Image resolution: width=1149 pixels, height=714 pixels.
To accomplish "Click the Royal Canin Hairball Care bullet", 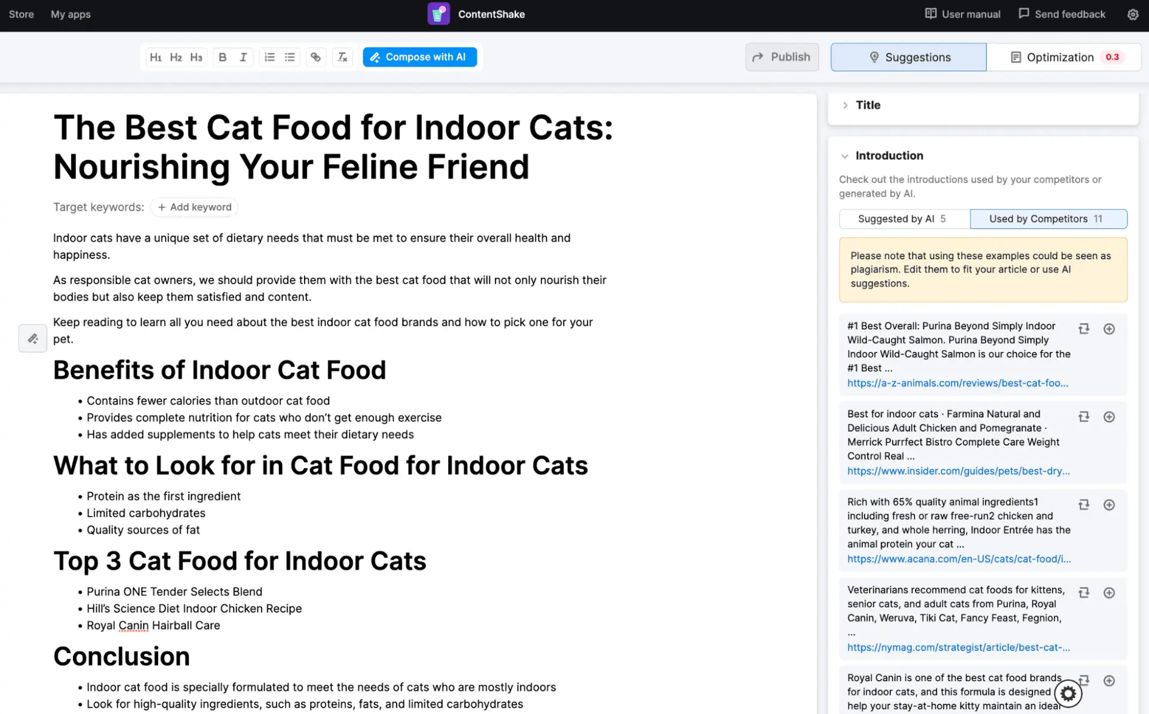I will pyautogui.click(x=153, y=625).
